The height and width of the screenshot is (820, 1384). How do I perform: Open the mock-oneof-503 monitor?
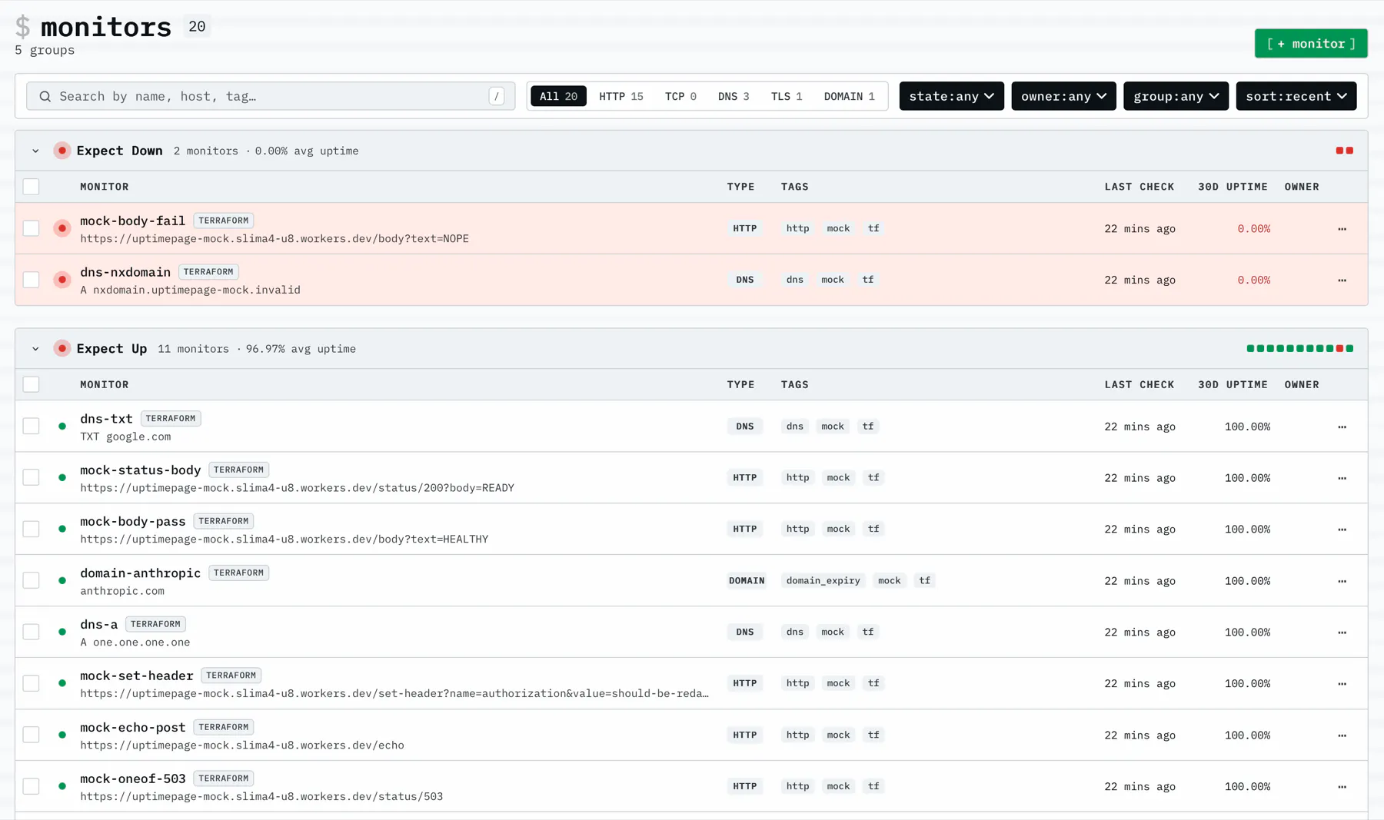(132, 779)
